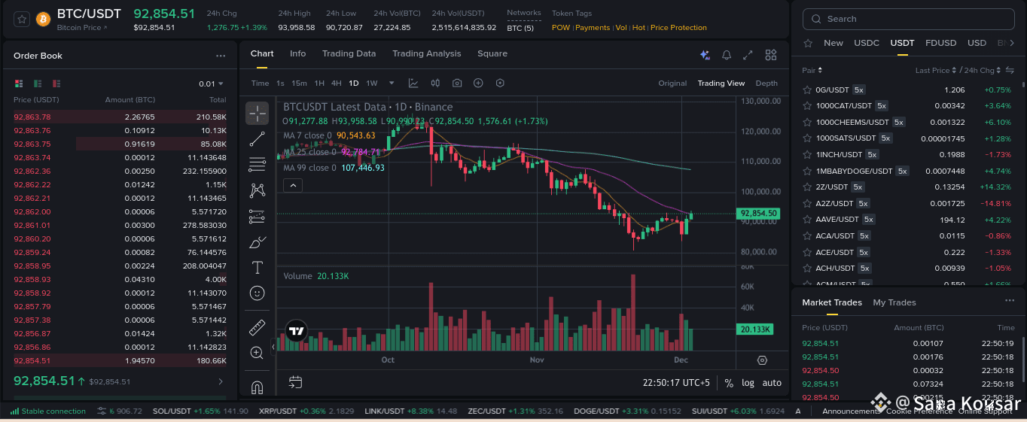The width and height of the screenshot is (1027, 422).
Task: Select the crosshair cursor tool
Action: [258, 114]
